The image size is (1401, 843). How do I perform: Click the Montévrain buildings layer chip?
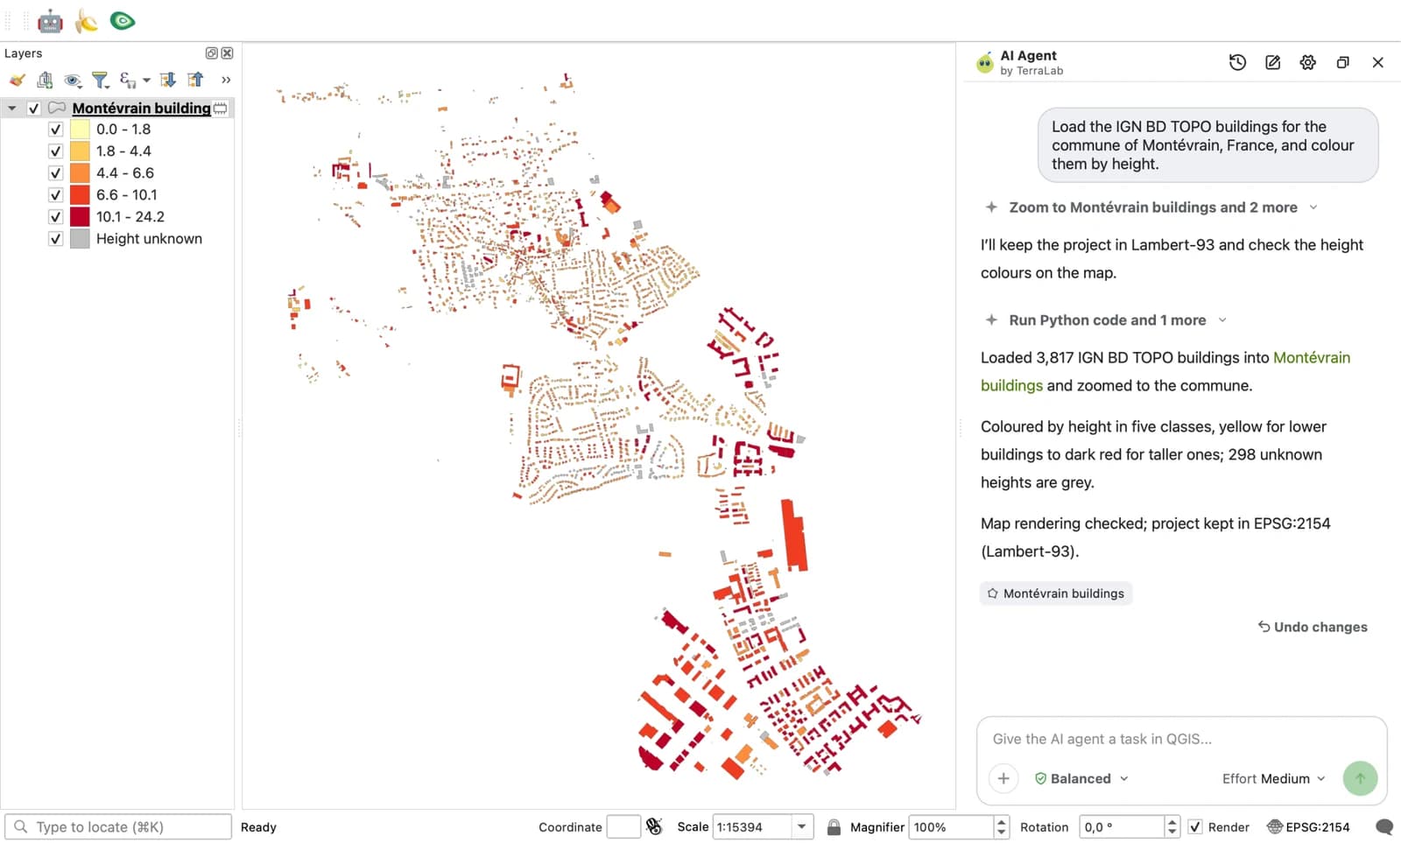[x=1056, y=594]
